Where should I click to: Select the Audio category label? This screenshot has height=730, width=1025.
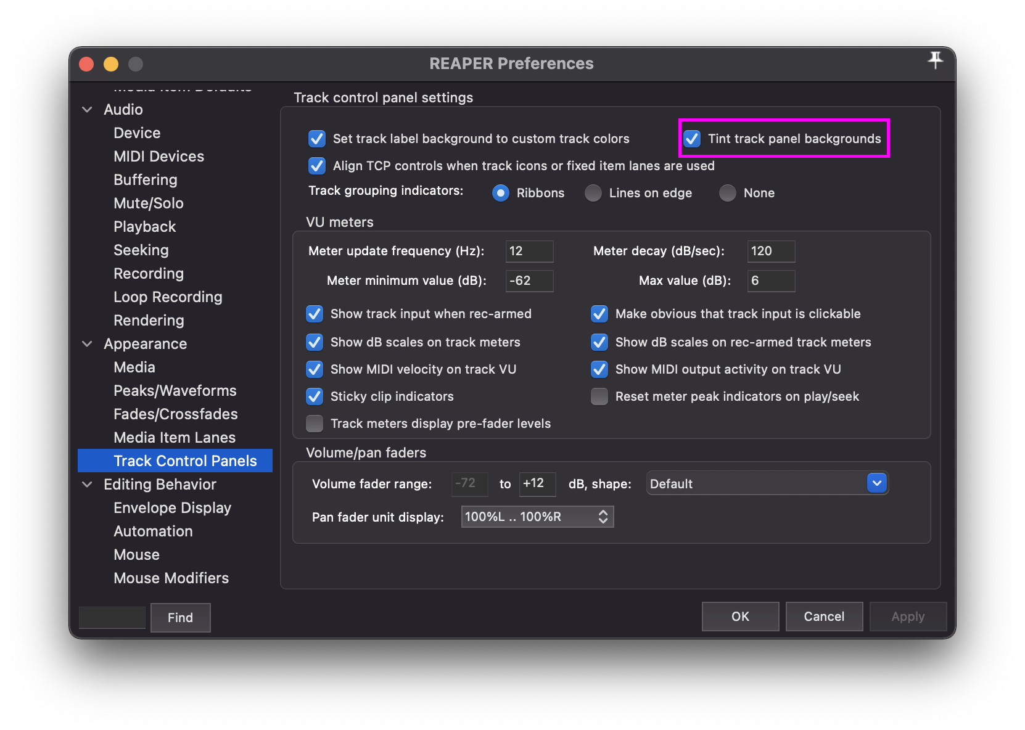tap(123, 110)
